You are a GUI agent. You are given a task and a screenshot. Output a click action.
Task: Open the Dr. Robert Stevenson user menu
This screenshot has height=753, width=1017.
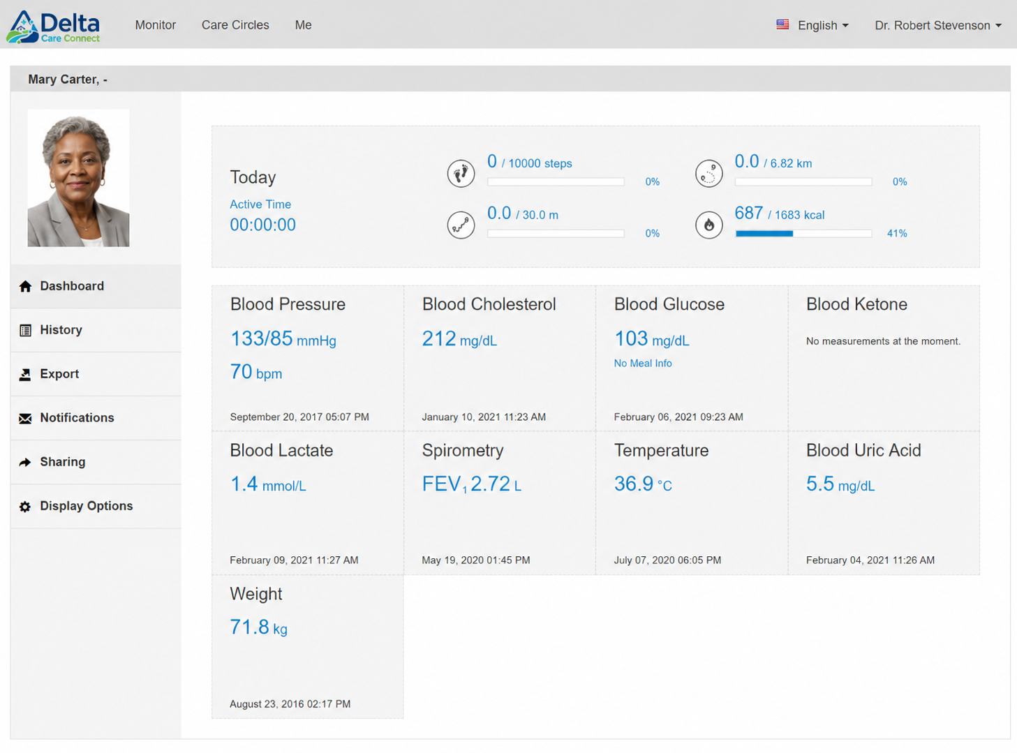point(938,25)
